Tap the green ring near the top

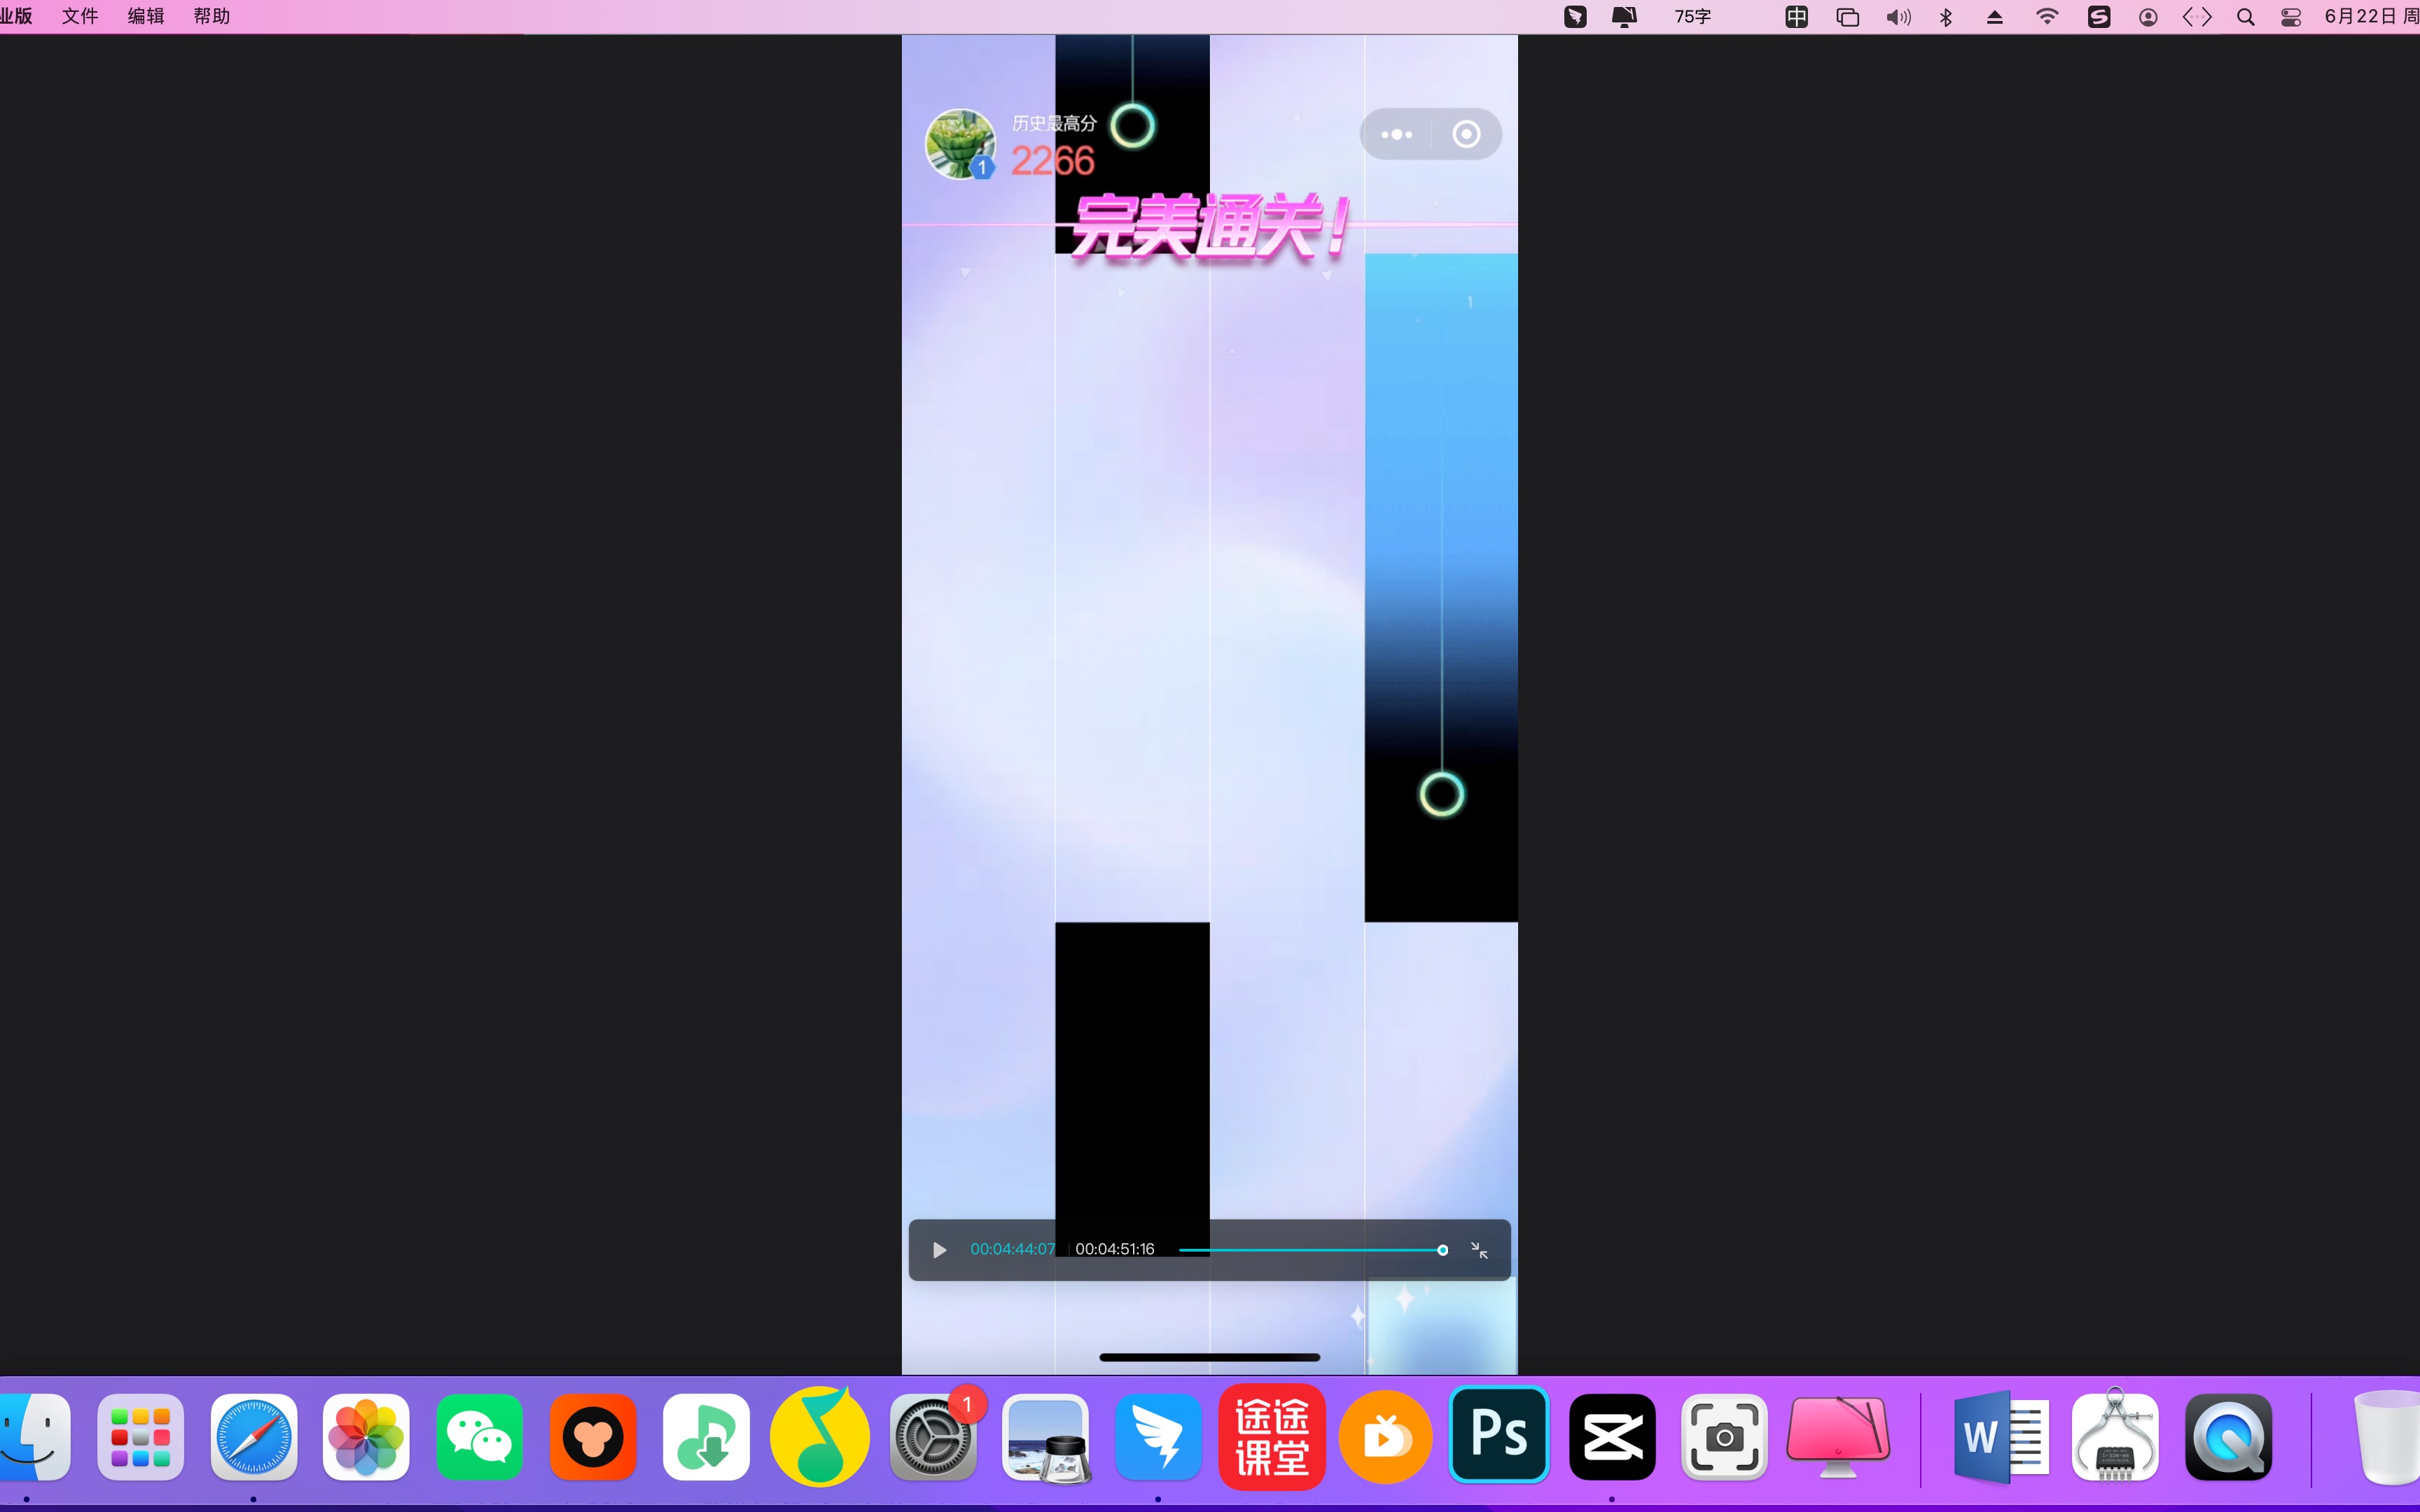pos(1132,126)
